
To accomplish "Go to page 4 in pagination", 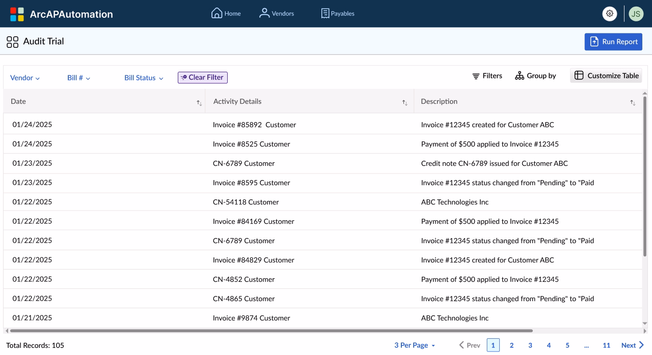I will click(x=549, y=345).
